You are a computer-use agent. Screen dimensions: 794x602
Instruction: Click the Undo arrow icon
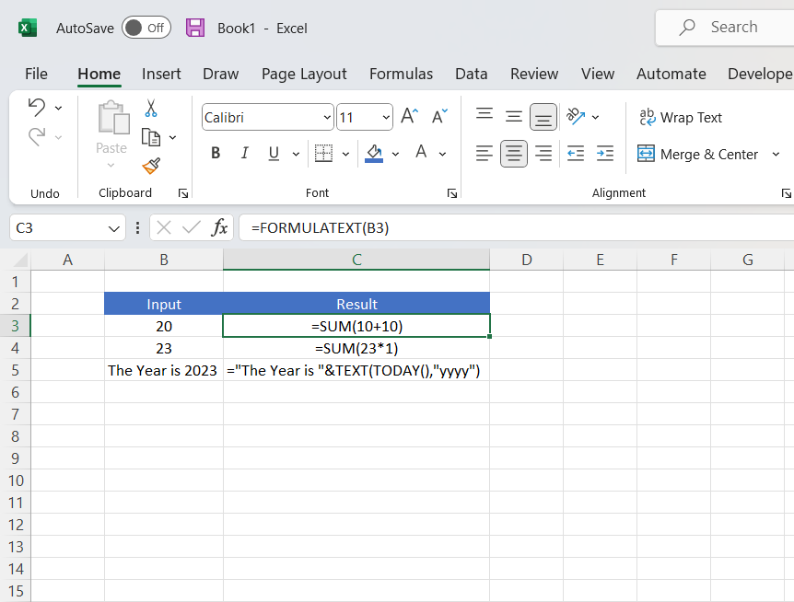click(x=36, y=107)
